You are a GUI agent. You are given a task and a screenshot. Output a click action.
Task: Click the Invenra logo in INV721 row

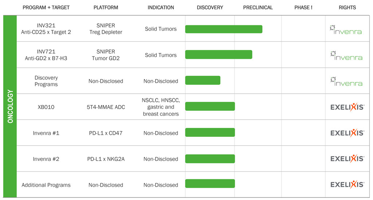(x=346, y=56)
